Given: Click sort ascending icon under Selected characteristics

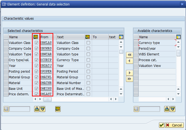Looking at the screenshot, I should (37, 109).
